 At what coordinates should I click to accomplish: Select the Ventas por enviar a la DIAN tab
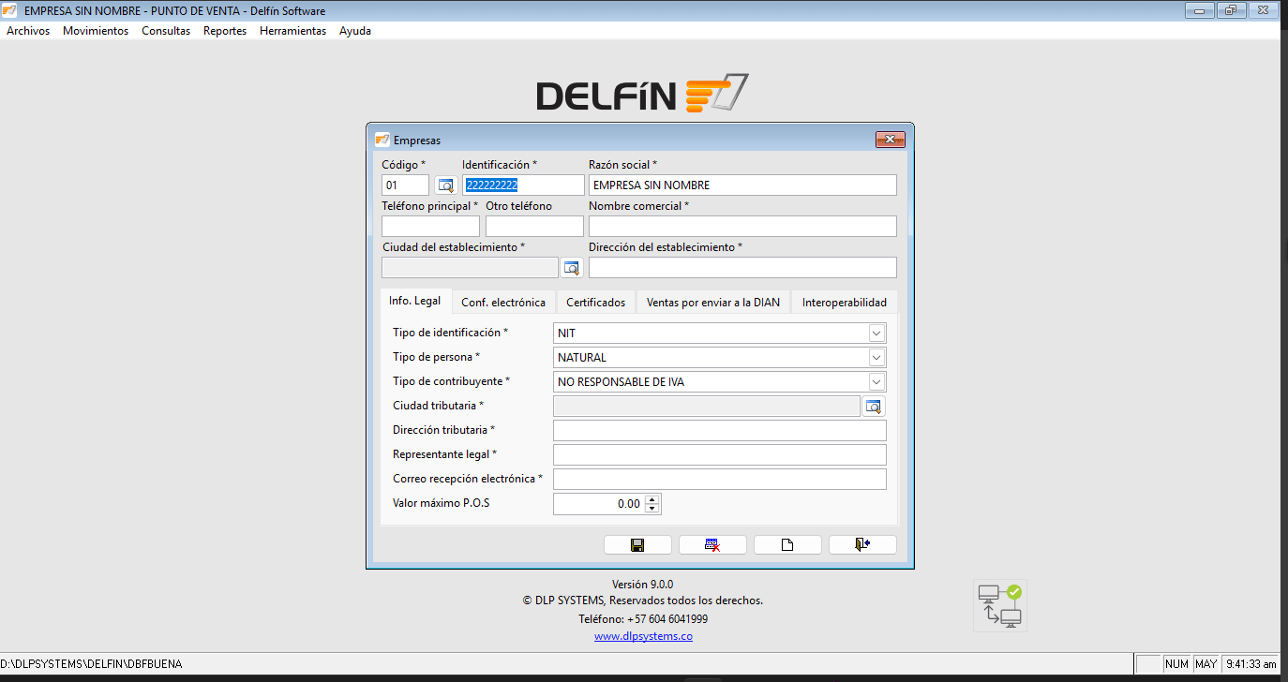[x=712, y=303]
